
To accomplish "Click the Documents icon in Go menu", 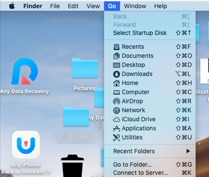I will point(117,56).
